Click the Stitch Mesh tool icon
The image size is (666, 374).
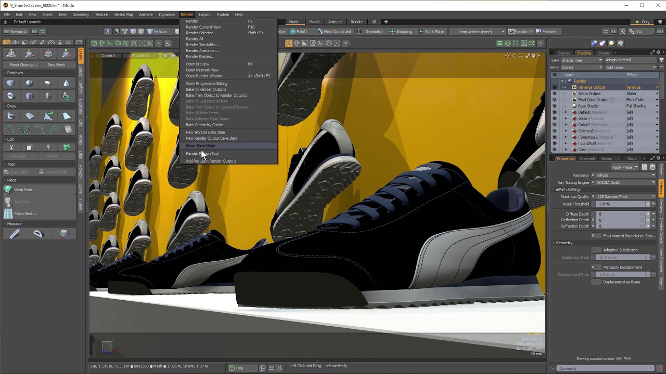point(8,213)
